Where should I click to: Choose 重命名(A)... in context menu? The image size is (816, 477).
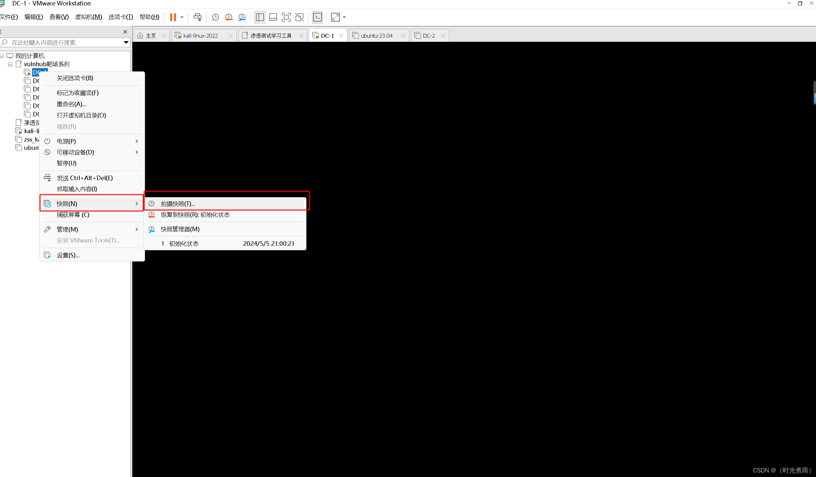92,104
